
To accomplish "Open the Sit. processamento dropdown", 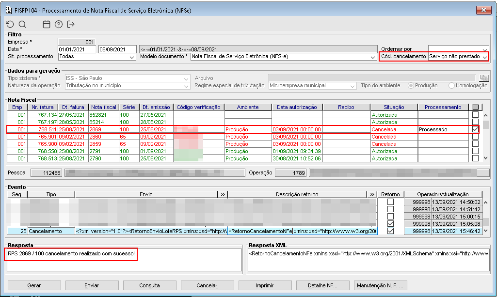I will (132, 57).
